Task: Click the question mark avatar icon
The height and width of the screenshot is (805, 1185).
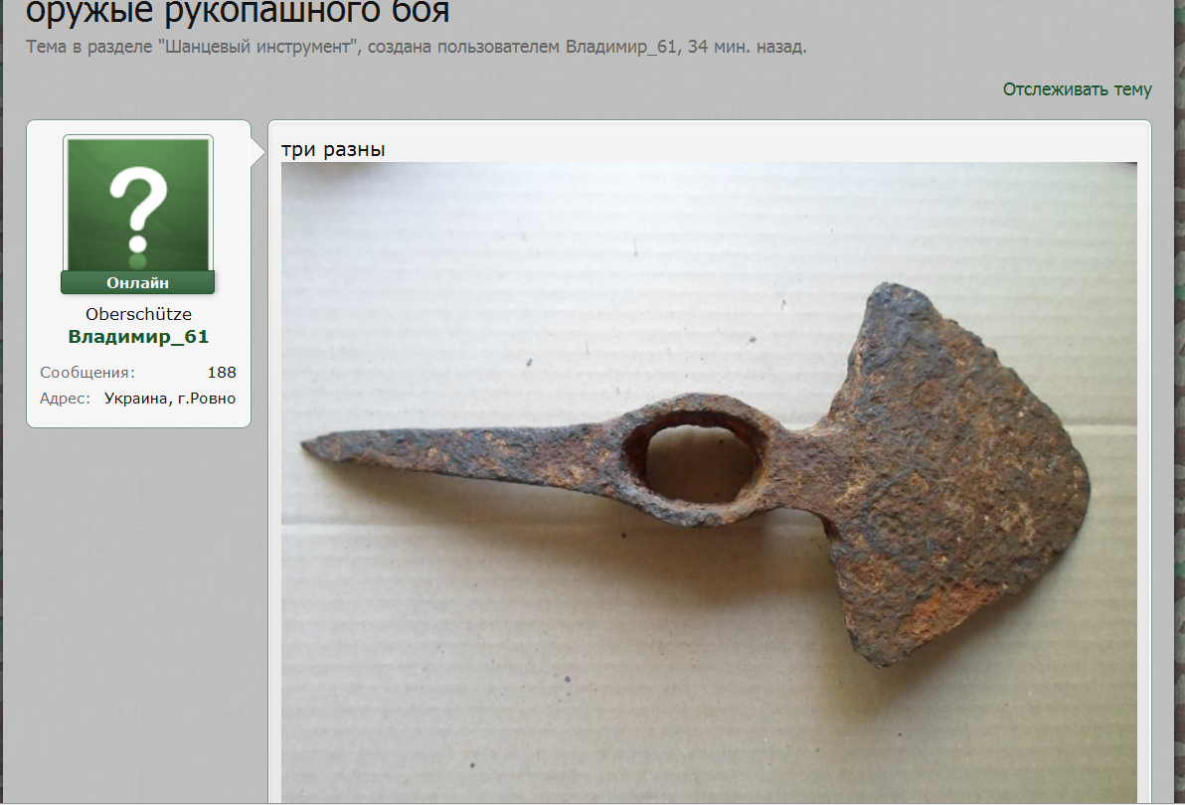Action: [138, 206]
